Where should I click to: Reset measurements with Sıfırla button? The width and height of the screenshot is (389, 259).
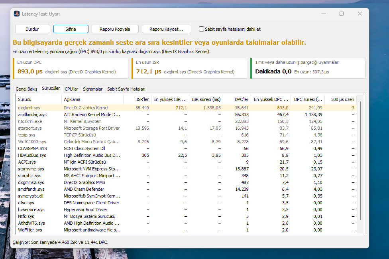point(71,29)
